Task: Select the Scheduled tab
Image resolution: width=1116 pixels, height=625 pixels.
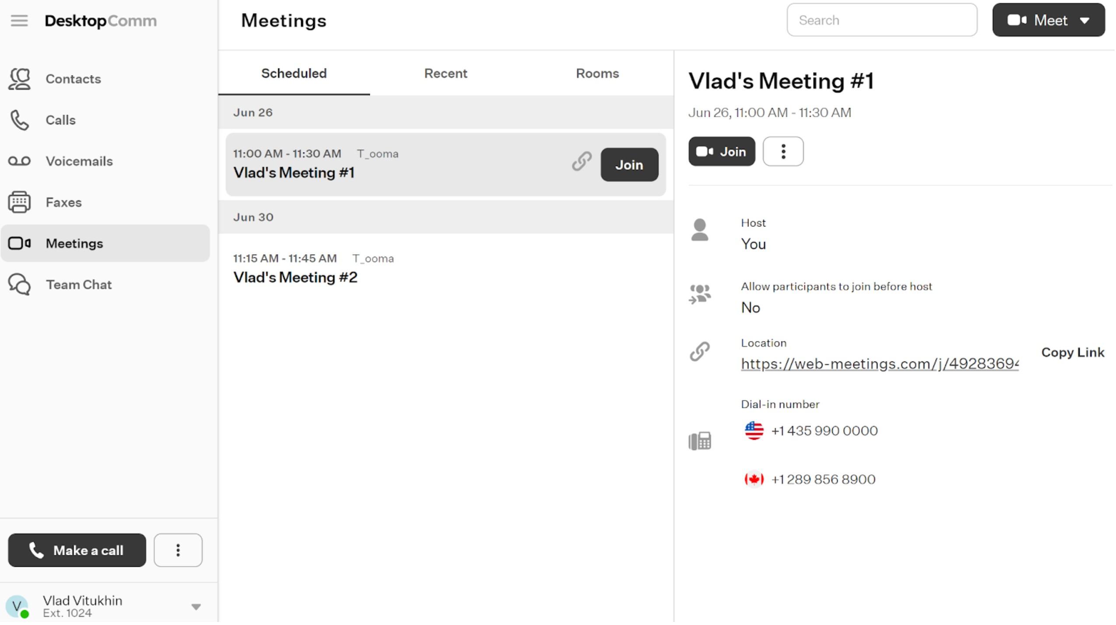Action: (294, 73)
